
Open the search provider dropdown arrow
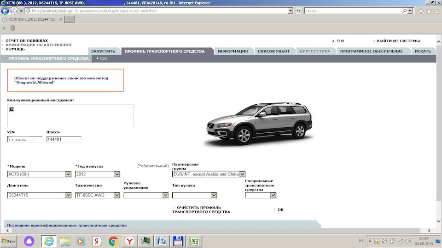point(410,11)
